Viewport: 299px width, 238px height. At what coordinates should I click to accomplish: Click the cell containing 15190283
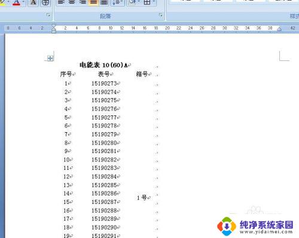click(x=104, y=168)
